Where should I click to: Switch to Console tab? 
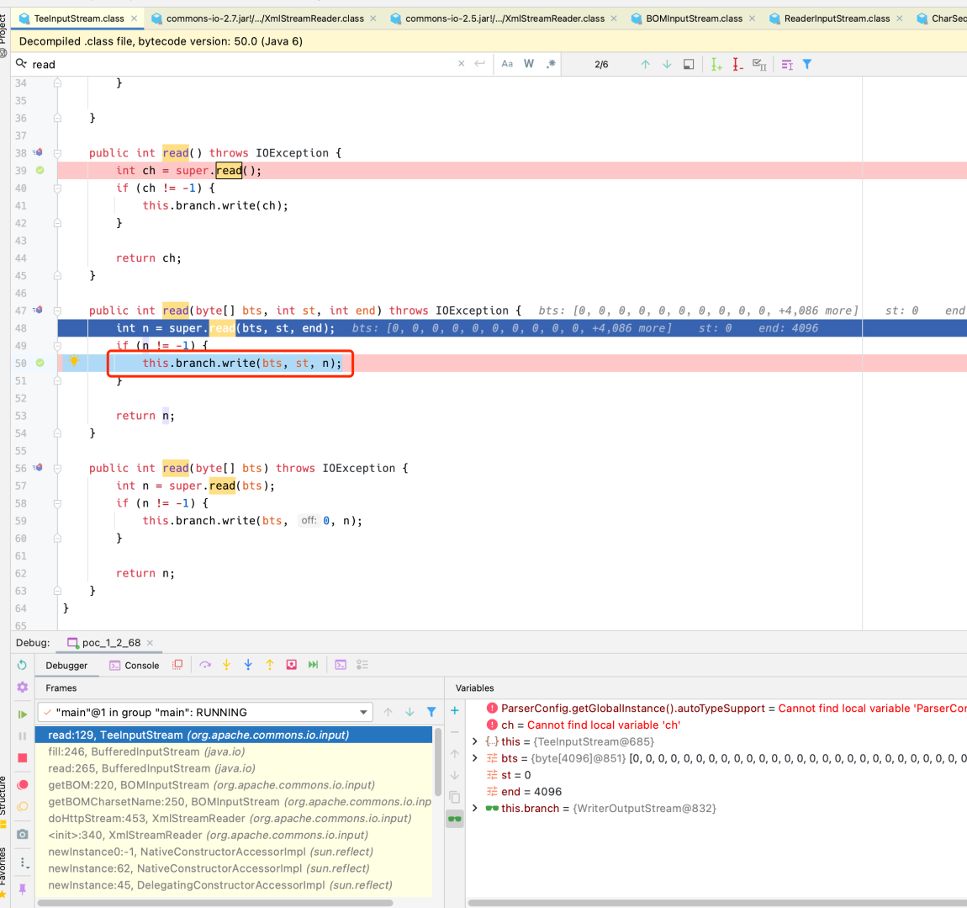click(135, 666)
